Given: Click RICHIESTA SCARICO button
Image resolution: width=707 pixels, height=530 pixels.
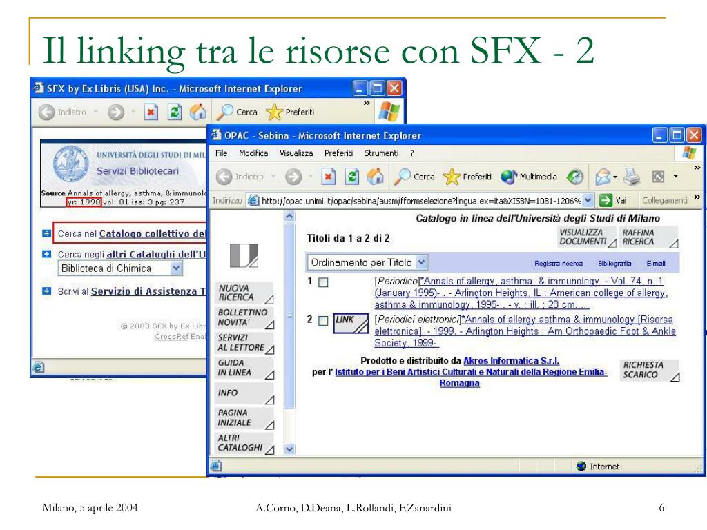Looking at the screenshot, I should [x=650, y=370].
